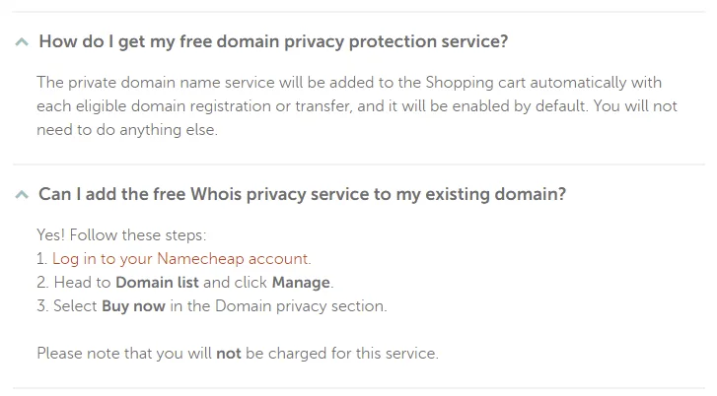Collapse the Whois privacy existing domain chevron
Image resolution: width=717 pixels, height=396 pixels.
click(x=22, y=195)
